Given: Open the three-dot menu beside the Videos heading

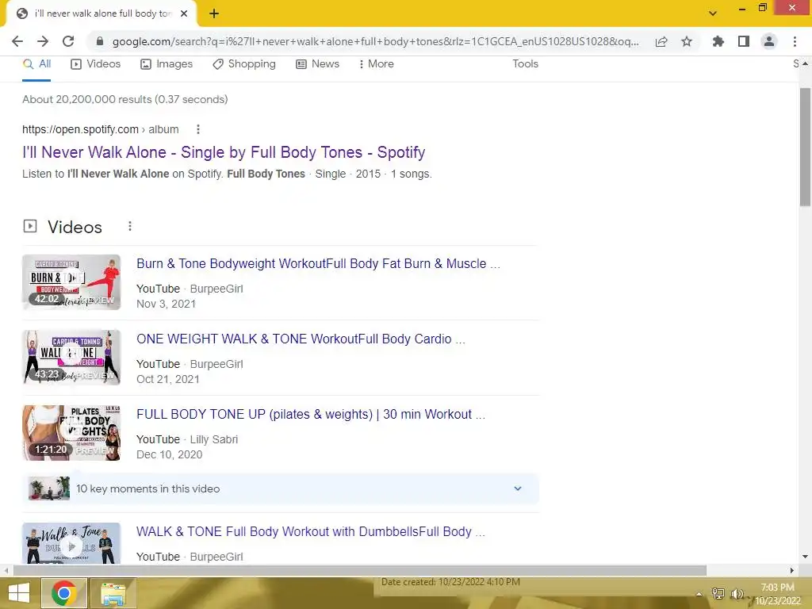Looking at the screenshot, I should click(130, 226).
